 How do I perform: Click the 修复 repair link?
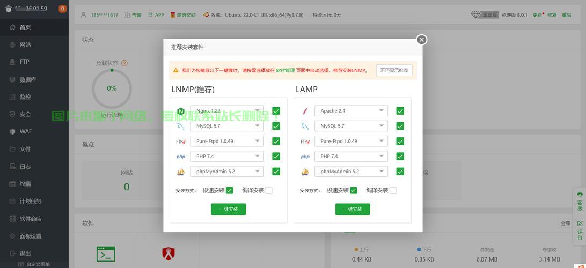552,15
